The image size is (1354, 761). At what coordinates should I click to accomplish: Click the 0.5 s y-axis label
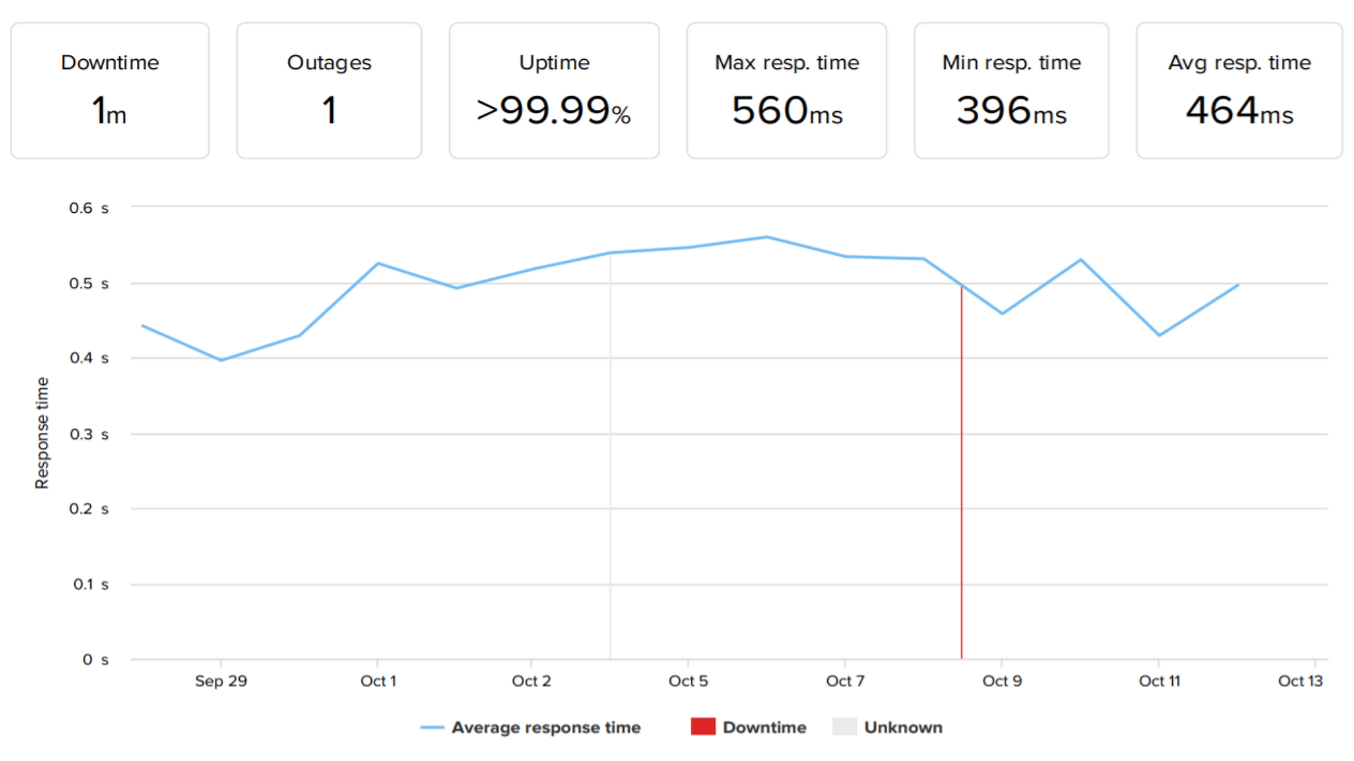[x=89, y=283]
